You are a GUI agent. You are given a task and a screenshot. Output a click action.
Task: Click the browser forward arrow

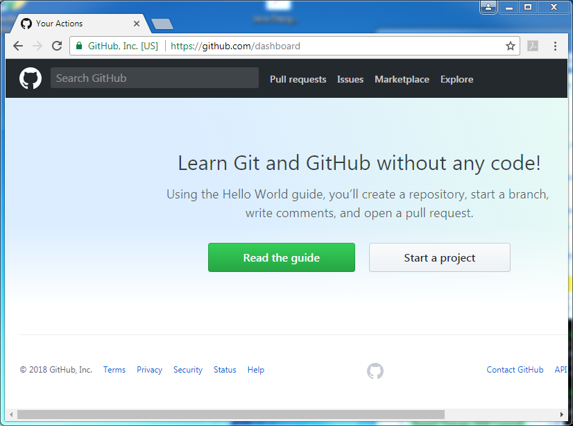pyautogui.click(x=37, y=46)
